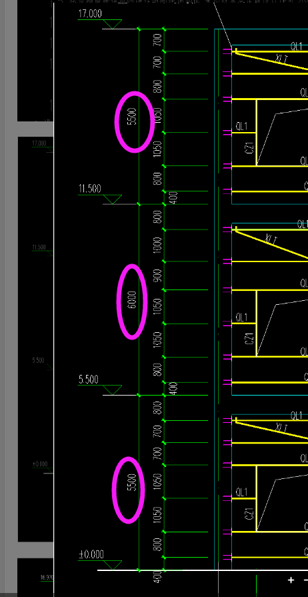Select the bright 11.500 elevation label
The width and height of the screenshot is (308, 597).
pos(90,189)
